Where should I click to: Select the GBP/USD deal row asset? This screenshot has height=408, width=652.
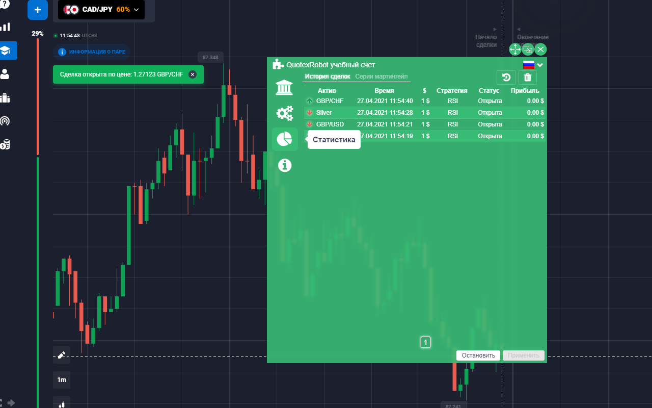click(x=330, y=124)
